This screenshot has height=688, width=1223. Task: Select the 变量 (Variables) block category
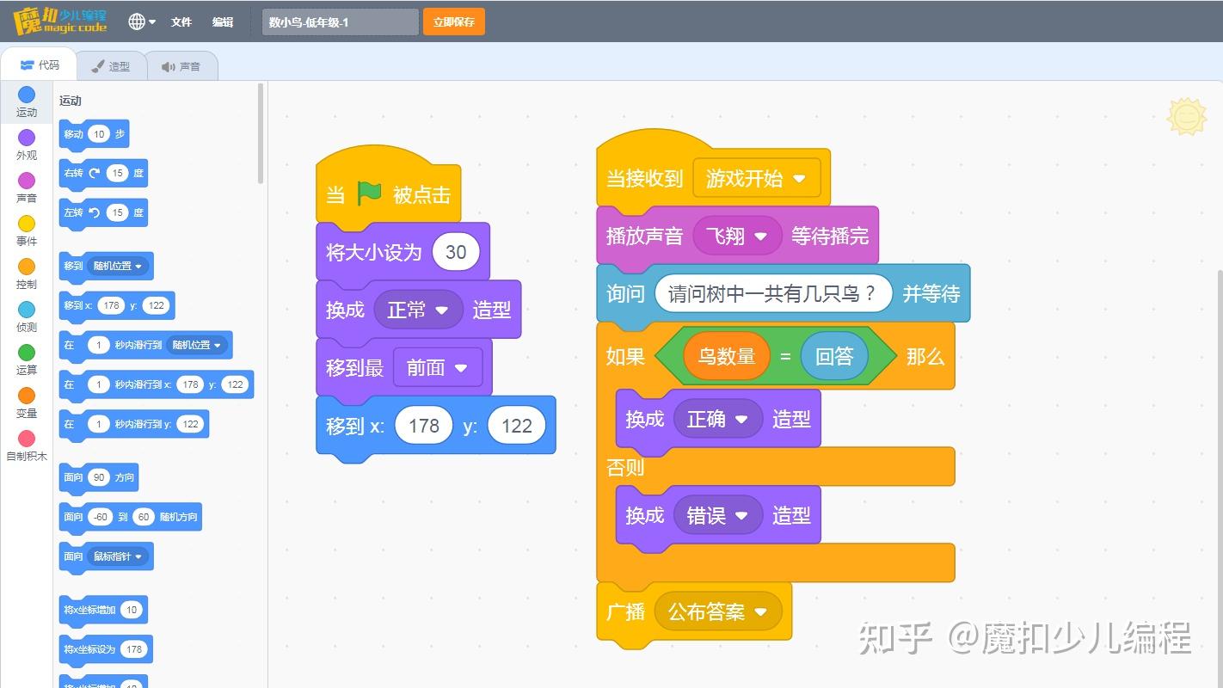(26, 402)
